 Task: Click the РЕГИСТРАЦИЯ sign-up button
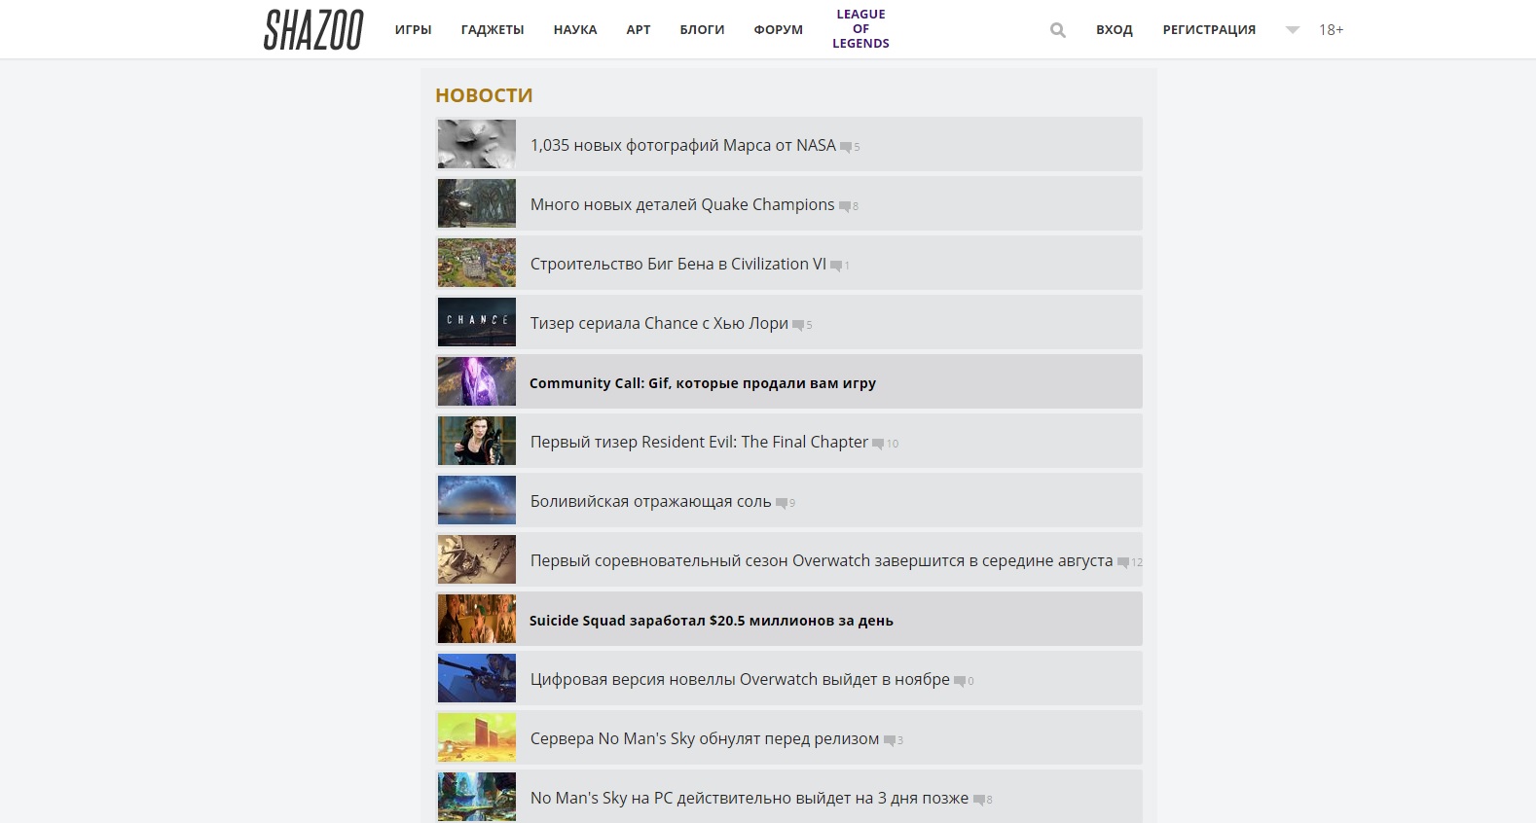(1209, 30)
